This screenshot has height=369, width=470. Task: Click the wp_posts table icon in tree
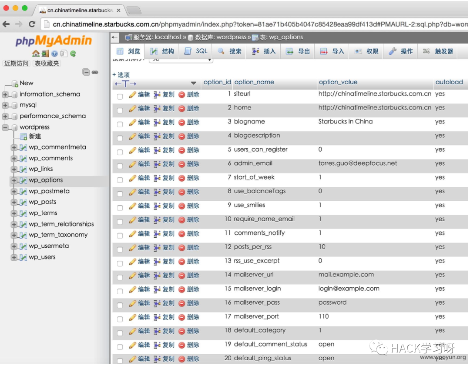point(23,202)
